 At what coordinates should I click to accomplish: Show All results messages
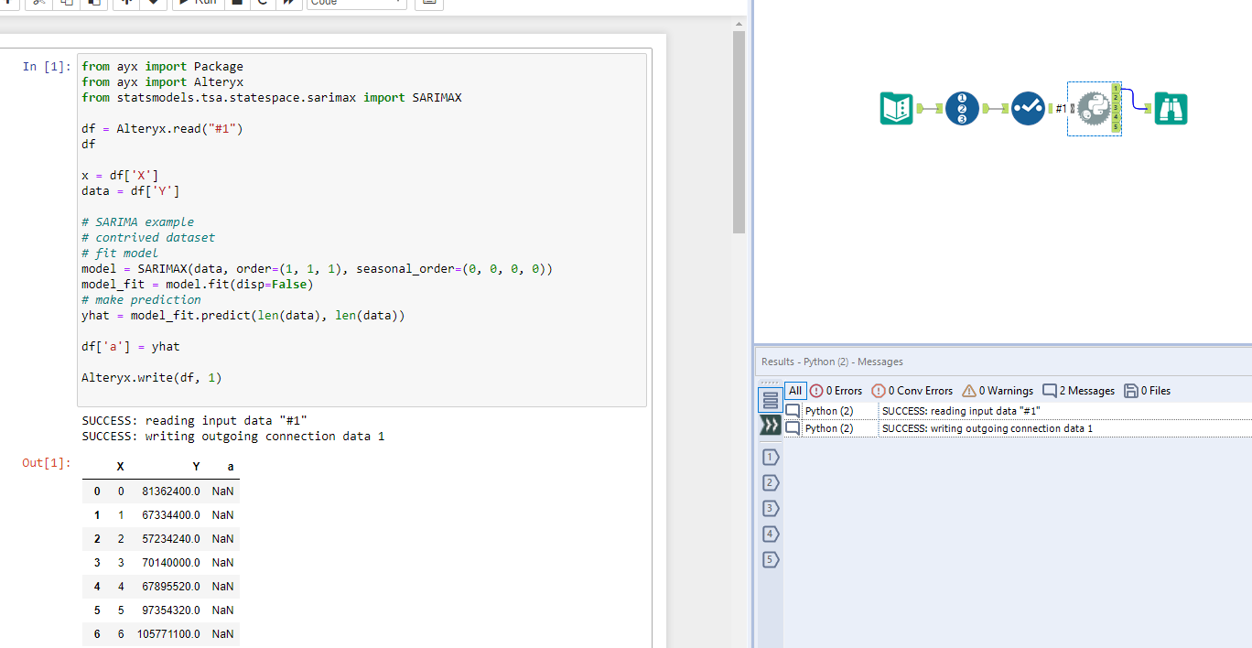point(795,391)
